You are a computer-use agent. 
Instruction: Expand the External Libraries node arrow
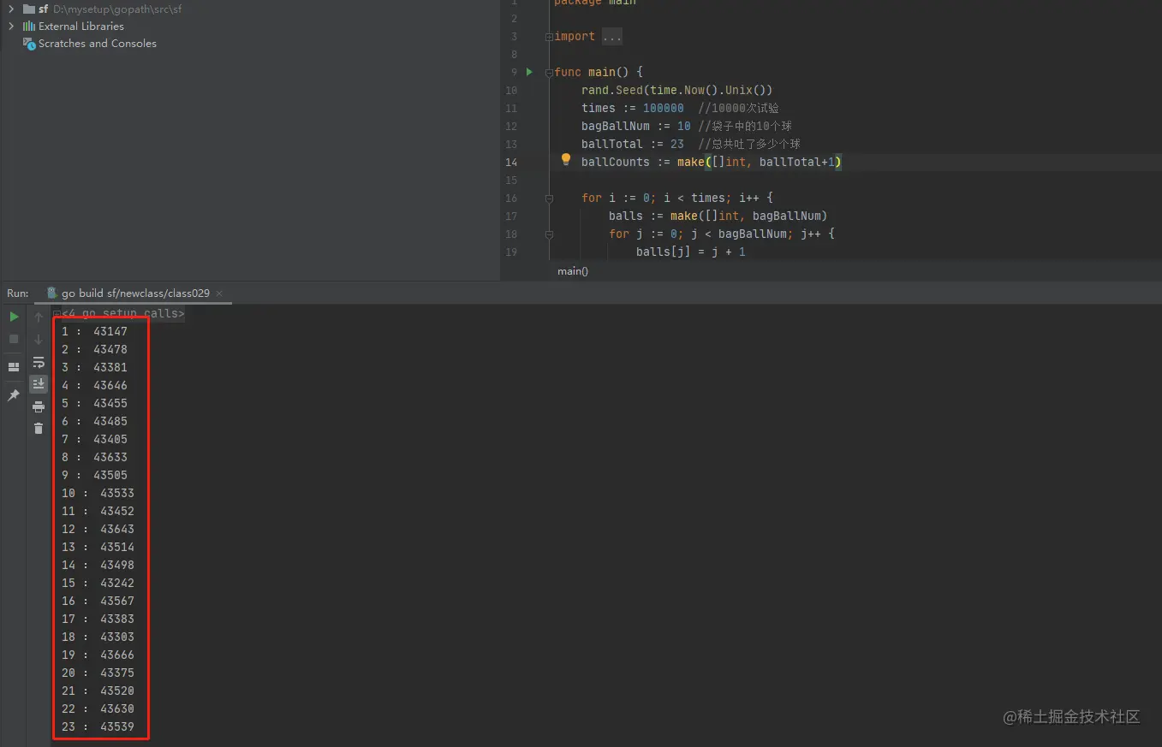coord(11,26)
